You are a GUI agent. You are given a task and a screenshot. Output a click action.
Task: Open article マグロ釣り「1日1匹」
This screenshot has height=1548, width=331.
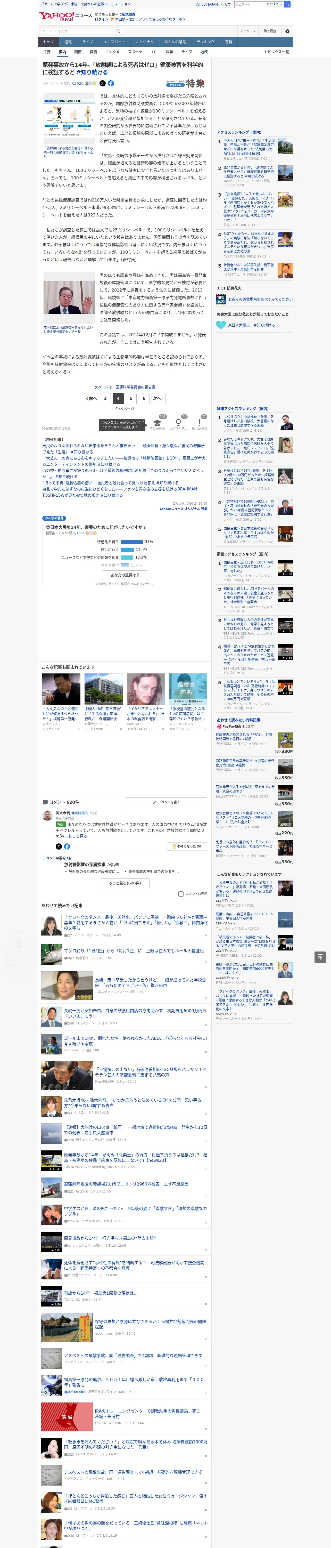(x=134, y=951)
